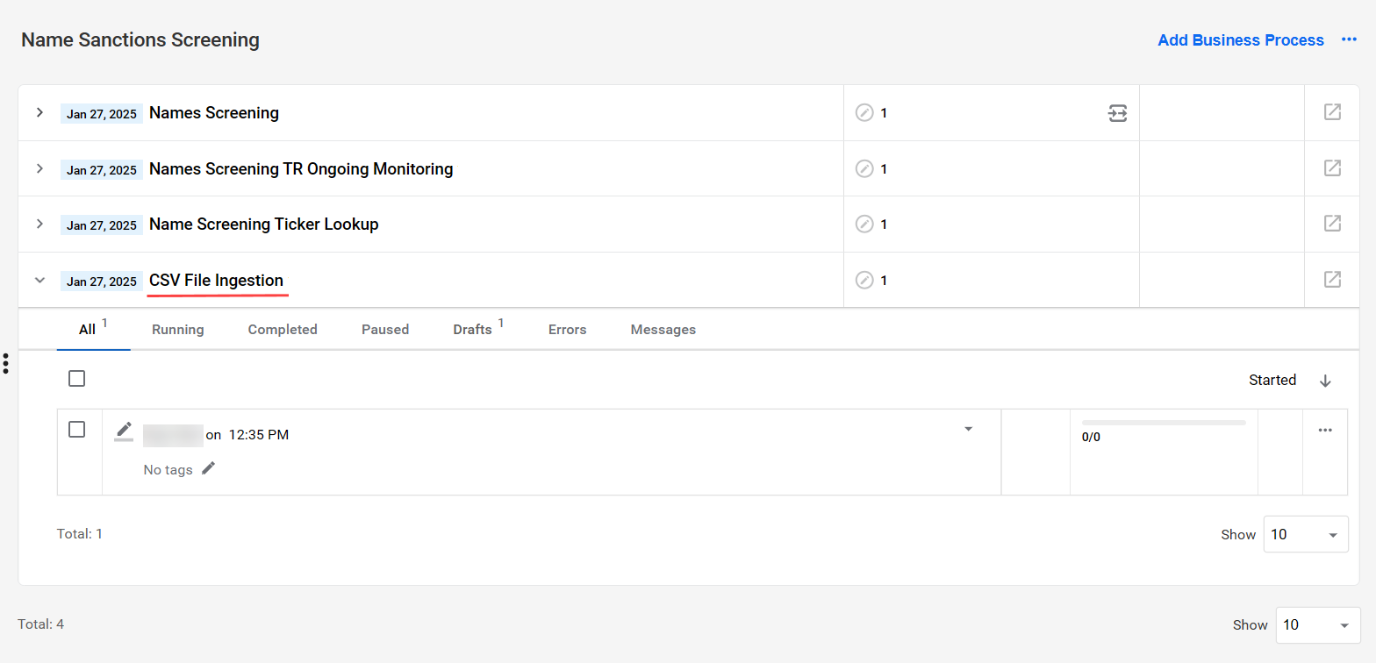Click the date badge on Ticker Lookup row
The height and width of the screenshot is (663, 1376).
[x=102, y=225]
